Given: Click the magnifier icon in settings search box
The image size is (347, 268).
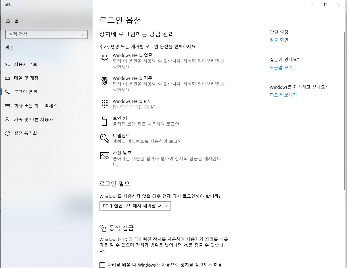Looking at the screenshot, I should 84,34.
